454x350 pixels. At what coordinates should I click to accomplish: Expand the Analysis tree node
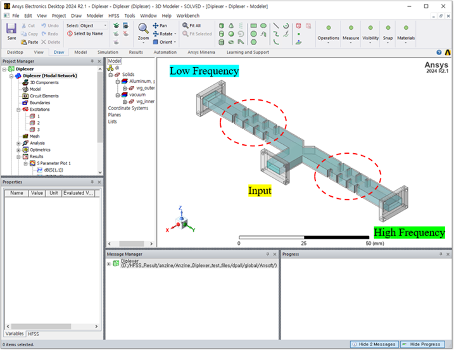[18, 143]
